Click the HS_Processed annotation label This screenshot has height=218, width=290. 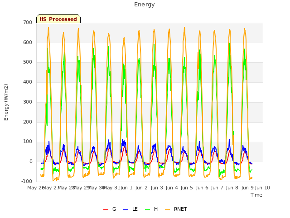pos(58,19)
